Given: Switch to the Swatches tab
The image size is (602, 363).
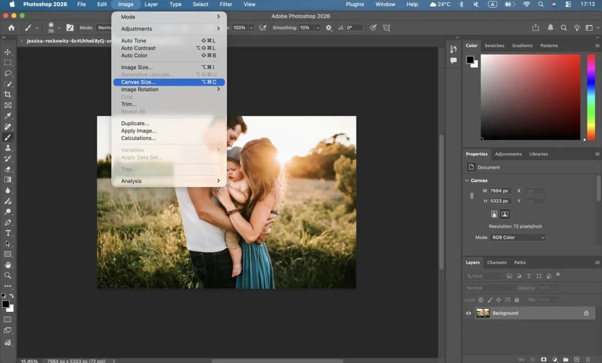Looking at the screenshot, I should [494, 46].
